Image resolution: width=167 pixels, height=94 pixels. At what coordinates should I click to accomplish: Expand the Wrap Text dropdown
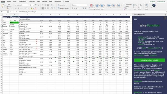click(x=66, y=5)
